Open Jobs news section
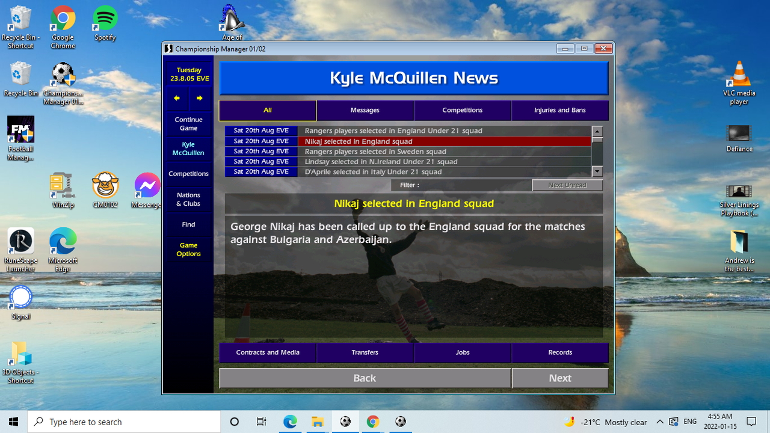This screenshot has height=433, width=770. [463, 352]
